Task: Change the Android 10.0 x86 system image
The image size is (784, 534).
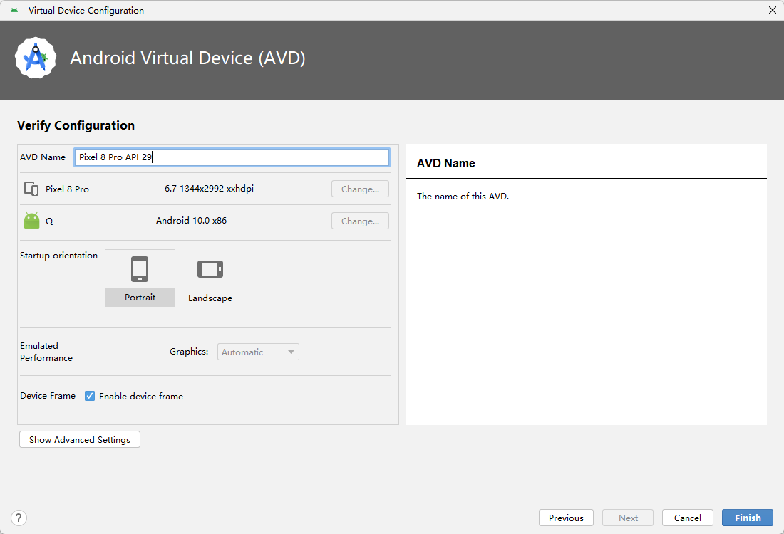Action: pyautogui.click(x=360, y=221)
